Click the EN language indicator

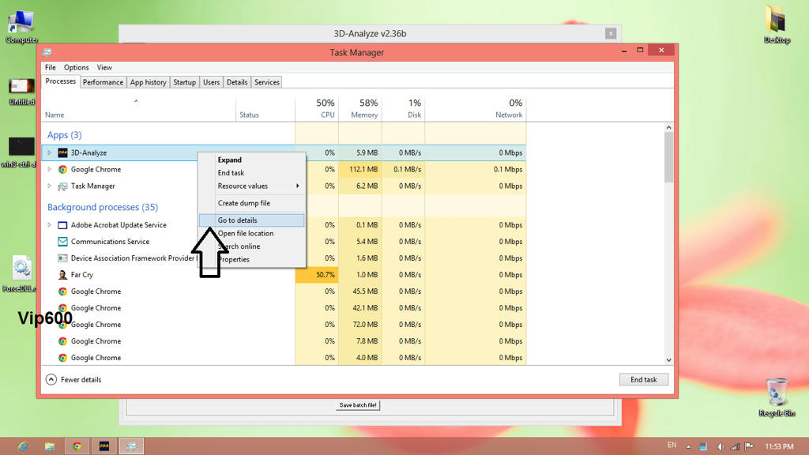672,446
